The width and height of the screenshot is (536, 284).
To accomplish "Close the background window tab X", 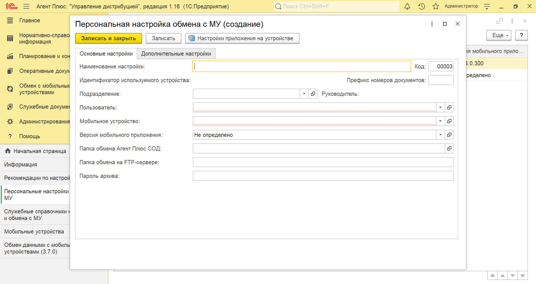I will [x=525, y=21].
